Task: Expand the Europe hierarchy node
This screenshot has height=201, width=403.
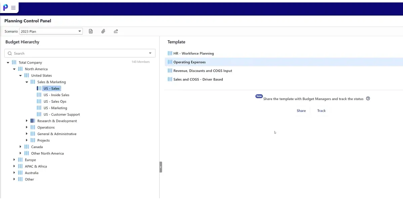Action: coord(14,160)
